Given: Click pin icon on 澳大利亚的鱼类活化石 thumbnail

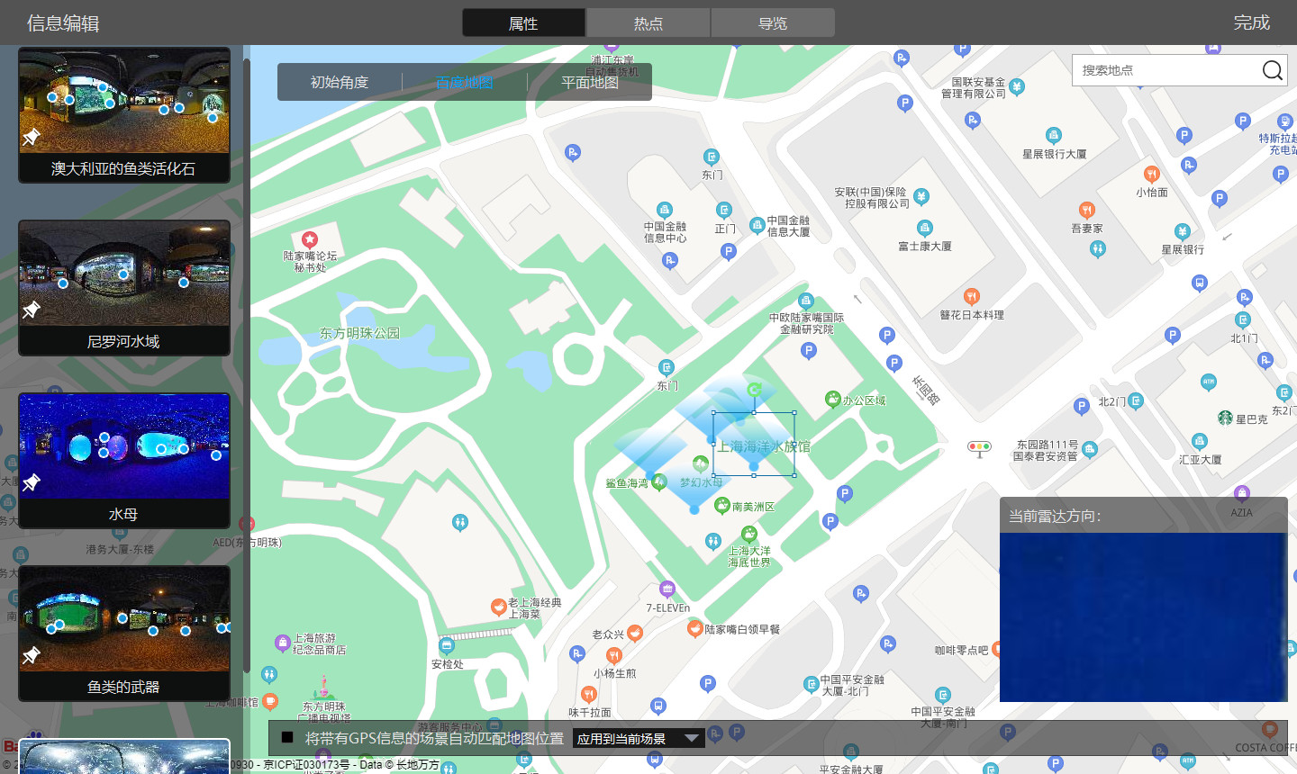Looking at the screenshot, I should [x=32, y=137].
